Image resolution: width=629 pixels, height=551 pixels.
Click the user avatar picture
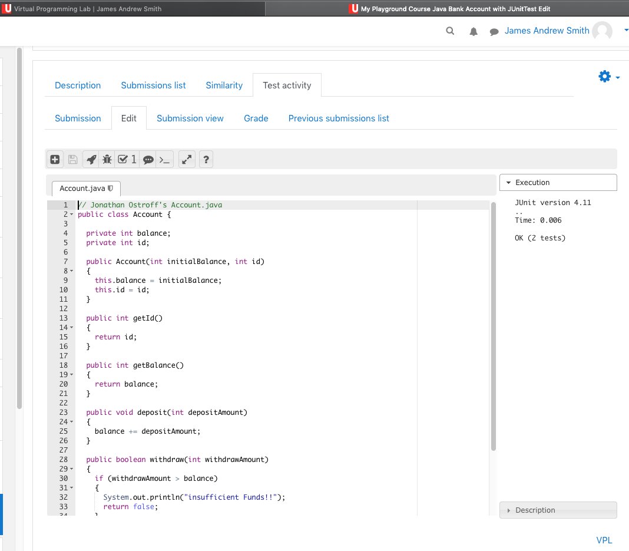click(602, 31)
